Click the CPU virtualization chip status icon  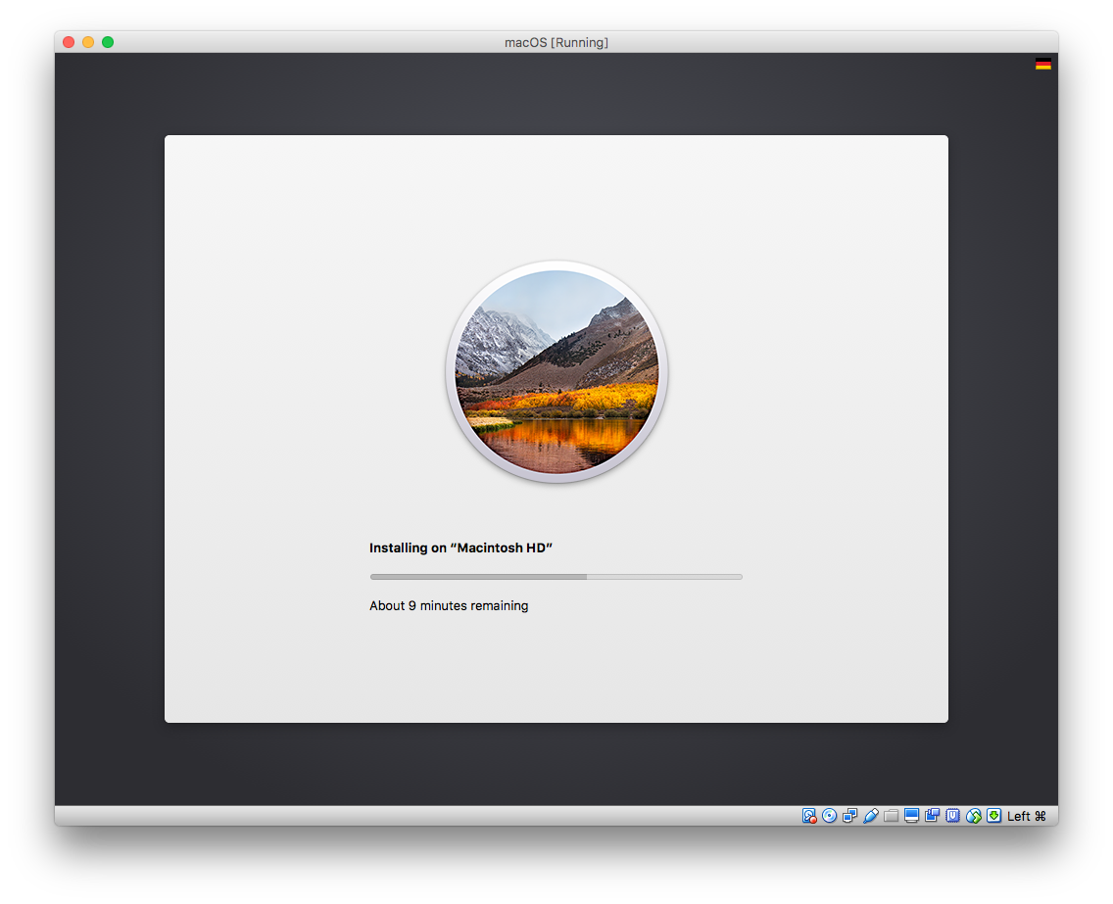tap(952, 816)
